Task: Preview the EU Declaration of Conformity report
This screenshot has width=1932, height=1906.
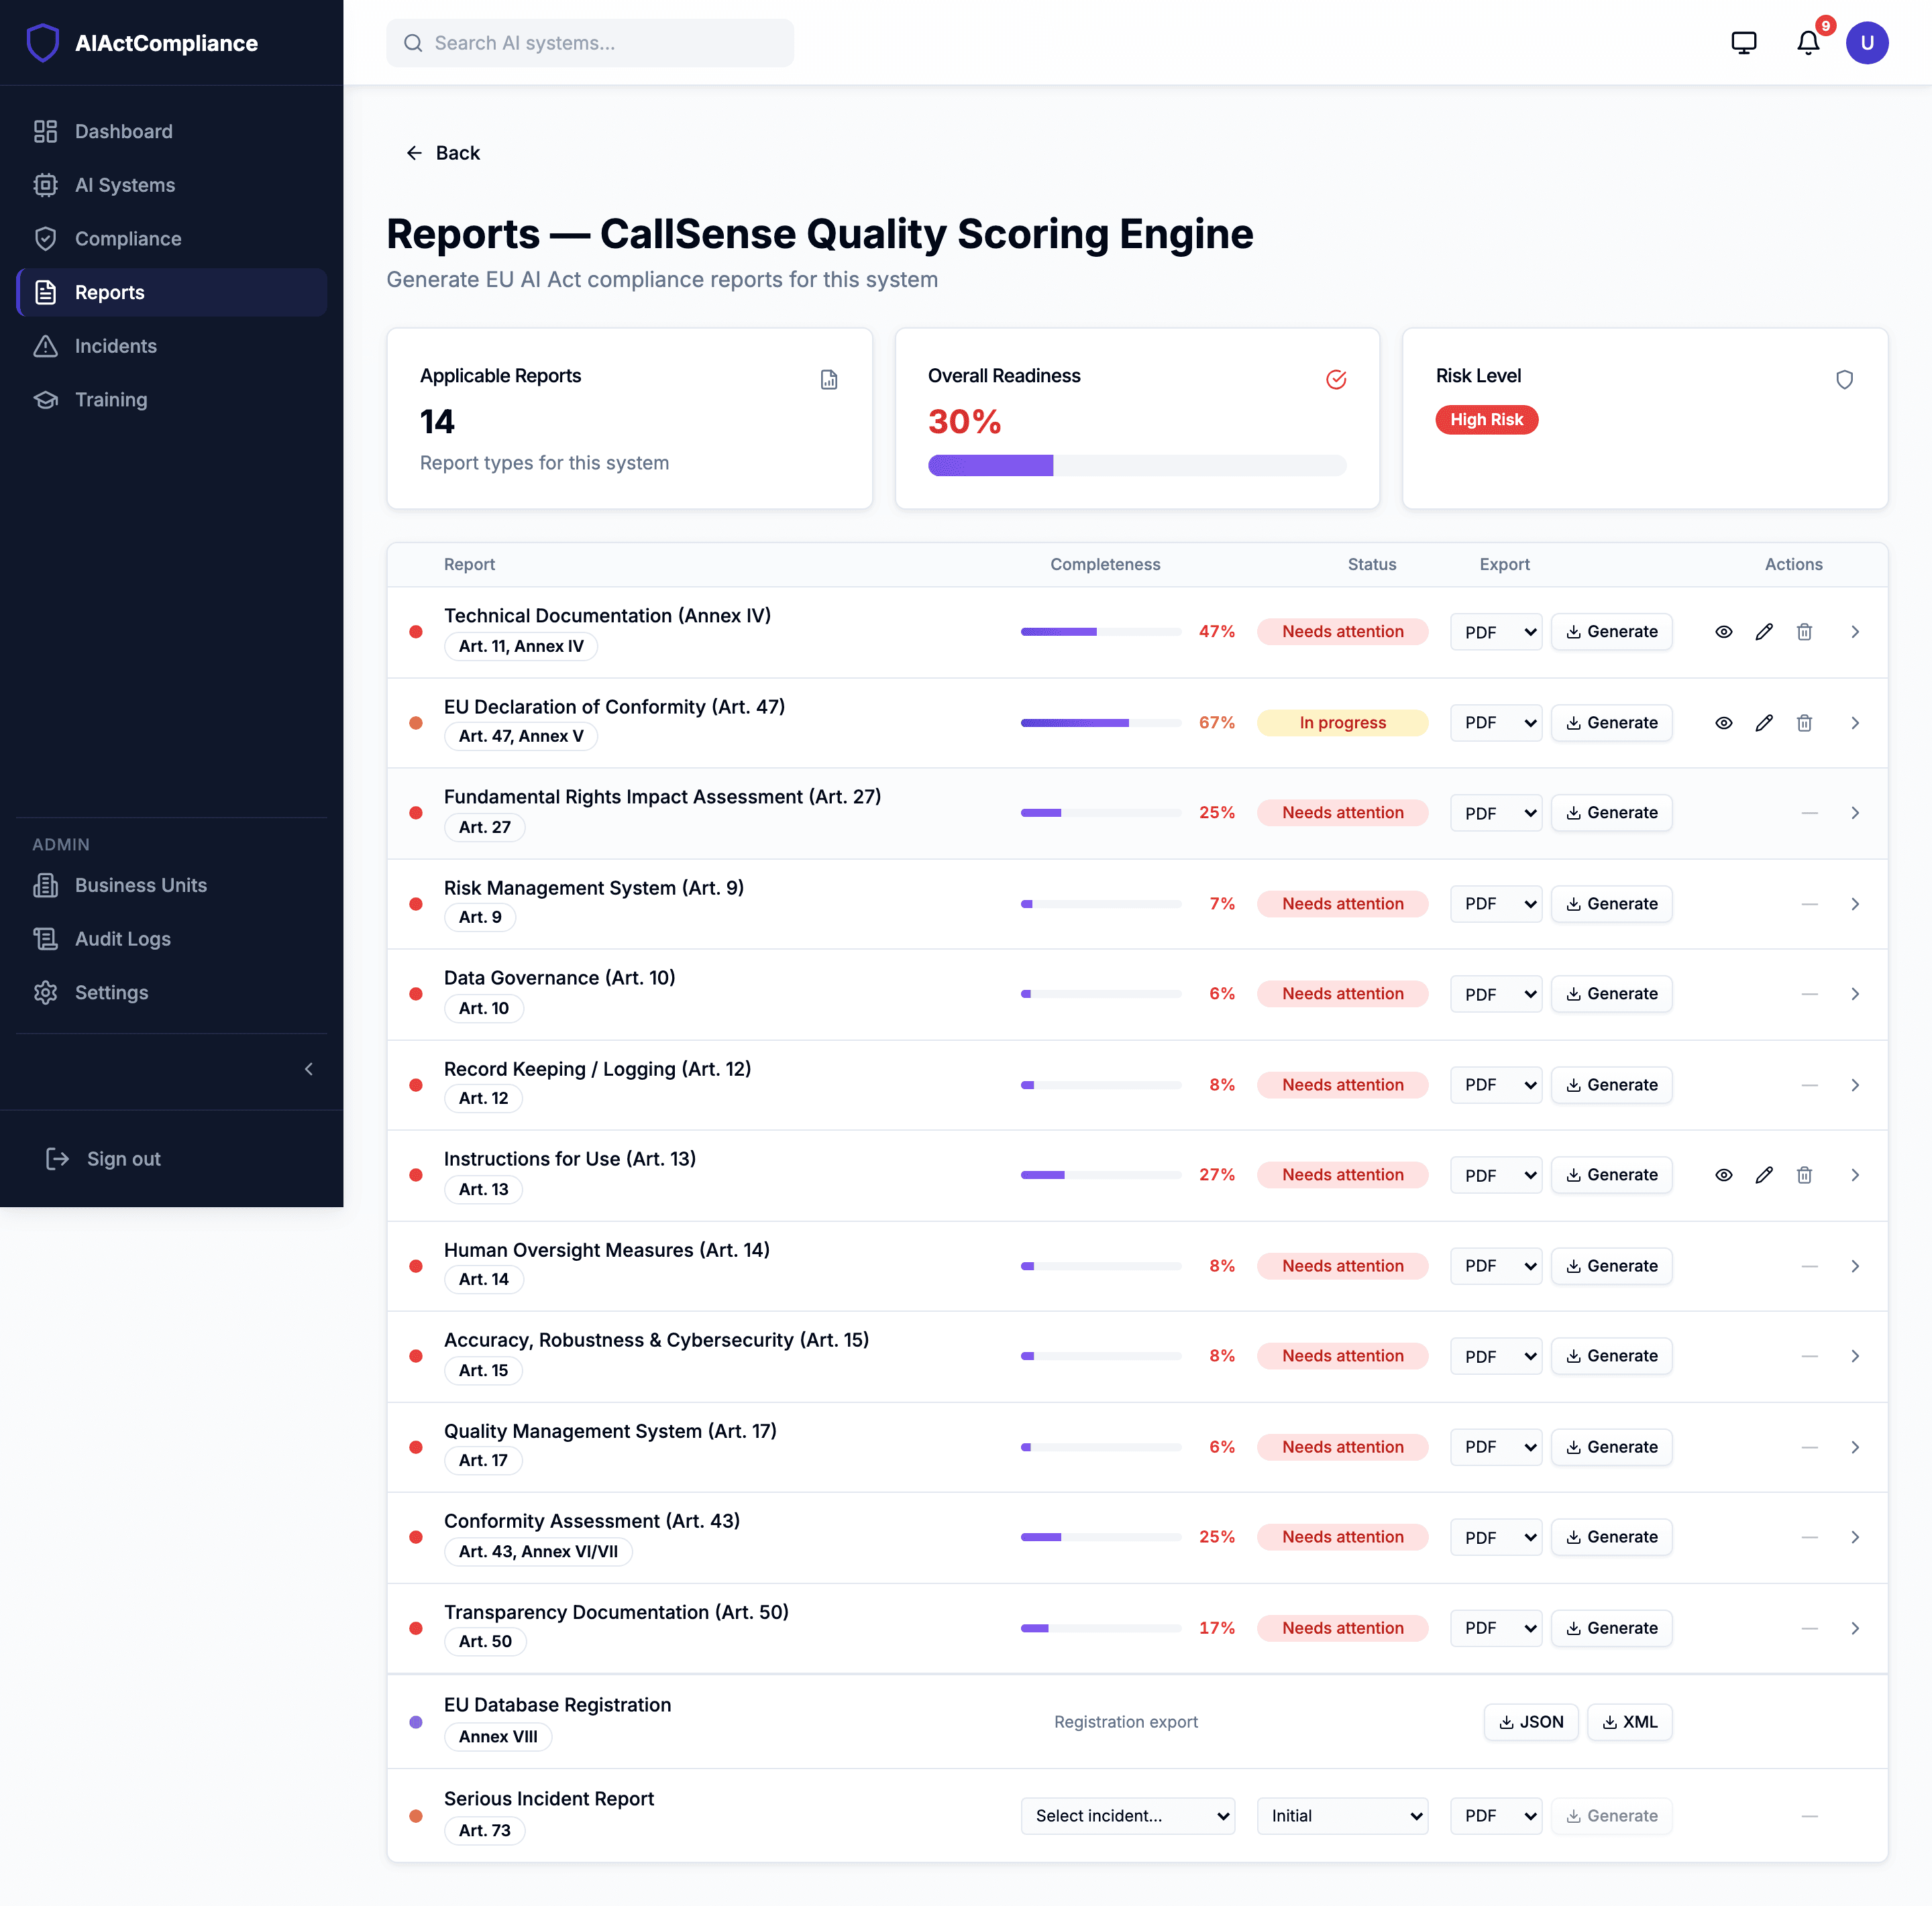Action: pos(1724,722)
